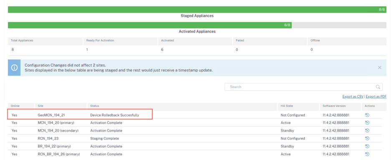Click 'Not Configured' HA state for RCN_194_23
Image resolution: width=392 pixels, height=160 pixels.
pyautogui.click(x=293, y=139)
